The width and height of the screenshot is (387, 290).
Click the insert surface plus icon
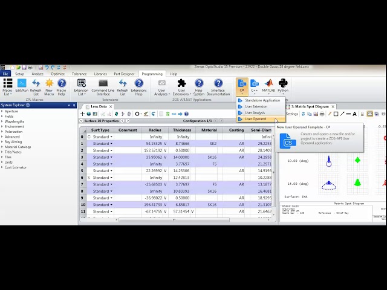(x=82, y=114)
